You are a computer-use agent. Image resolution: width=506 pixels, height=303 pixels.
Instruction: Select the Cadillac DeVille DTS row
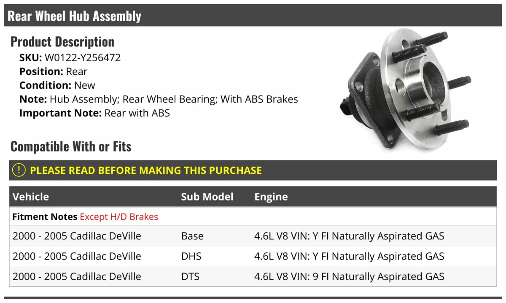tap(253, 276)
